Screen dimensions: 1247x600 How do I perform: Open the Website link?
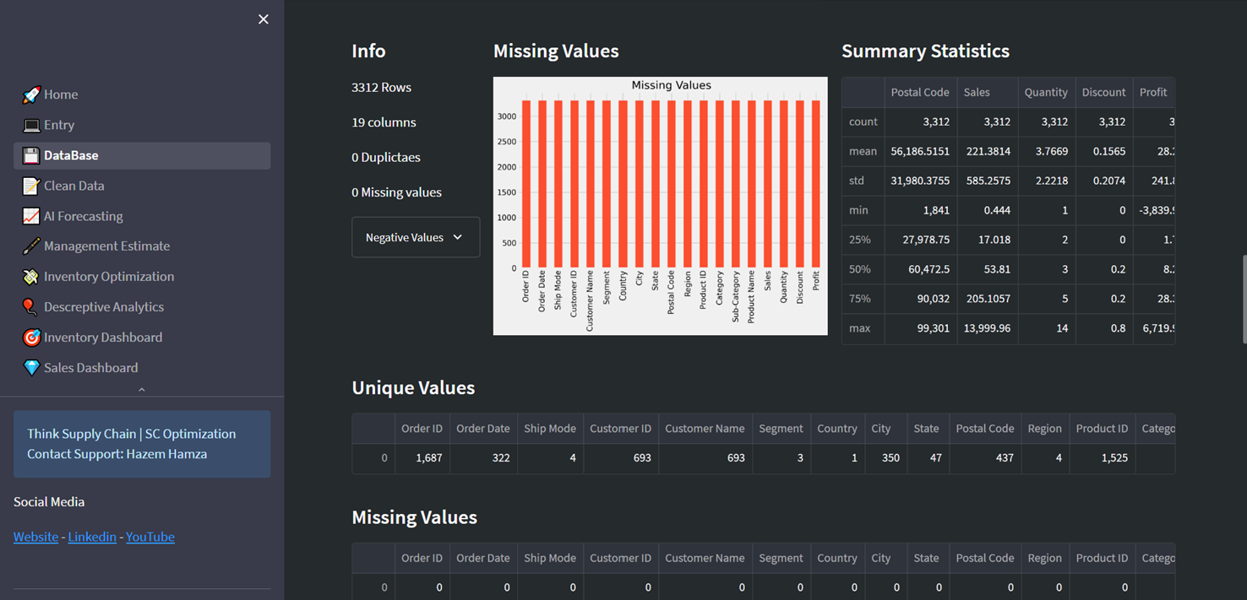coord(35,537)
